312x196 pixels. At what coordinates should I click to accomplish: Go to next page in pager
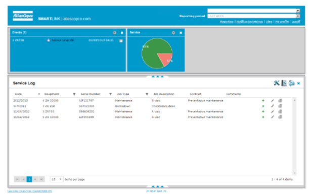(x=35, y=179)
